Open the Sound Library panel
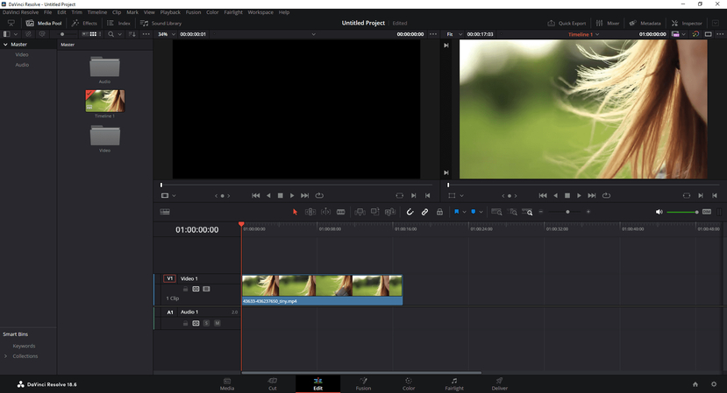The image size is (727, 393). pos(161,24)
